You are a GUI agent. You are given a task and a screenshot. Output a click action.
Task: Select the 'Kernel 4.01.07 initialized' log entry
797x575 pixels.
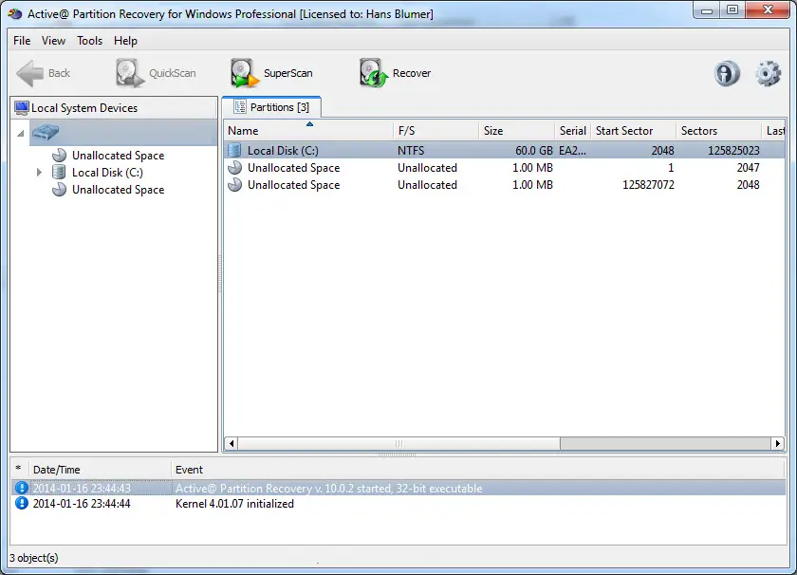[398, 503]
